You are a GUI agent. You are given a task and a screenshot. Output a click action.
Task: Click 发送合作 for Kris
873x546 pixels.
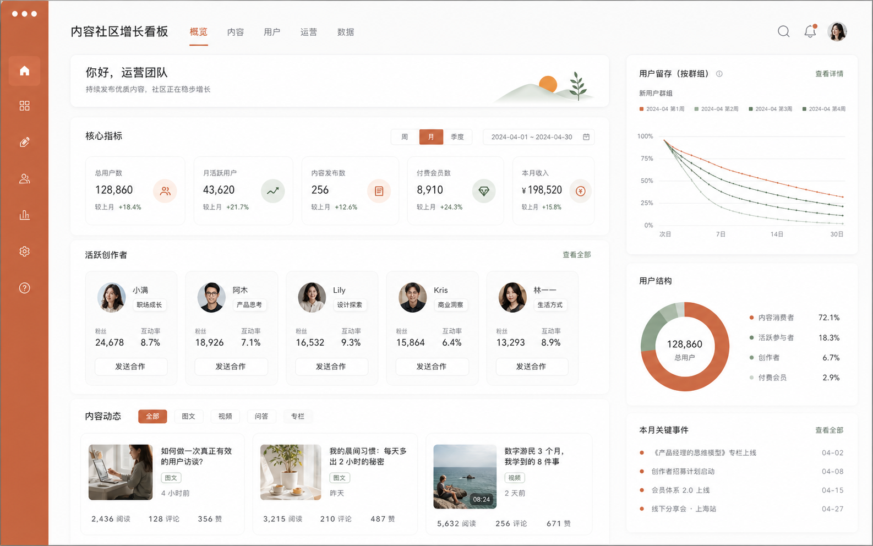432,367
